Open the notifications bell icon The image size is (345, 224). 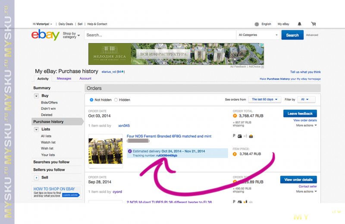point(300,24)
